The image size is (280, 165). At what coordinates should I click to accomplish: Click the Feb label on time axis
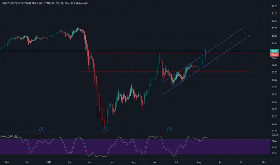coord(70,162)
